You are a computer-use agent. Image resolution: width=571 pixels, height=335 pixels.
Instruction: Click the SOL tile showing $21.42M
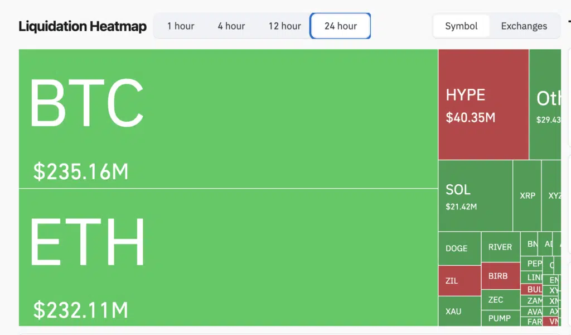[474, 195]
